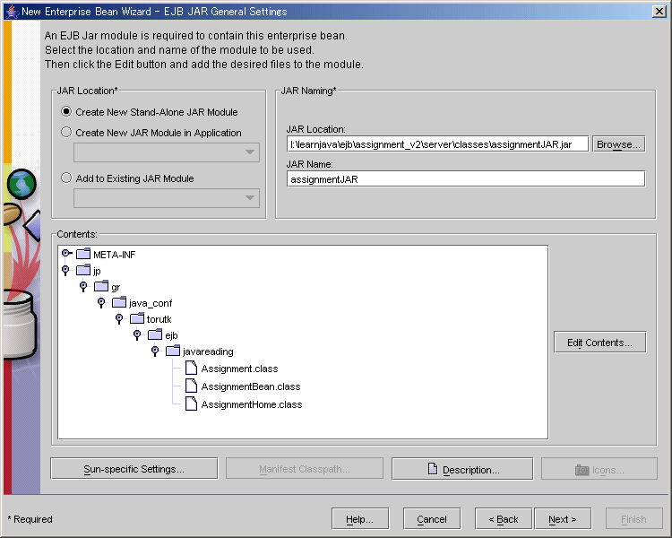This screenshot has height=538, width=672.
Task: Collapse the gr folder node
Action: [83, 286]
